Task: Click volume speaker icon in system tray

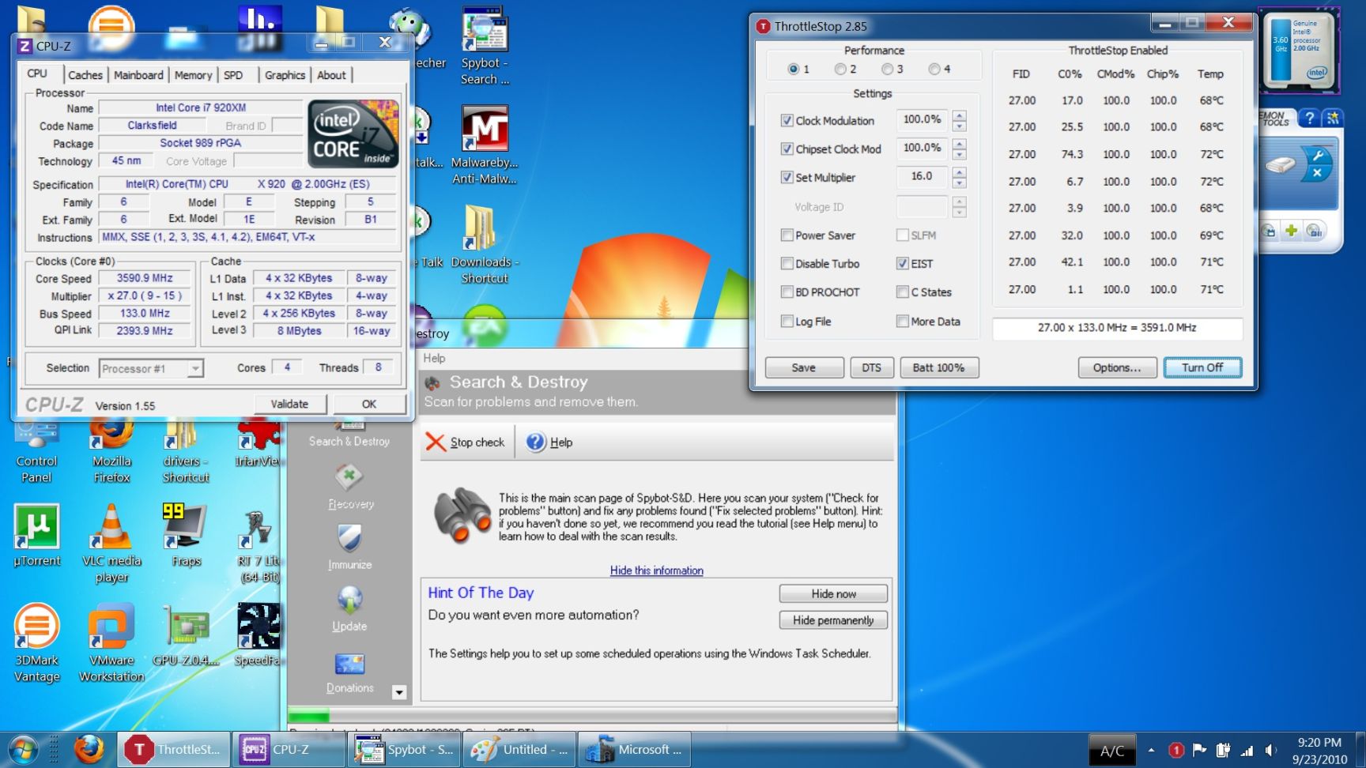Action: pyautogui.click(x=1270, y=750)
